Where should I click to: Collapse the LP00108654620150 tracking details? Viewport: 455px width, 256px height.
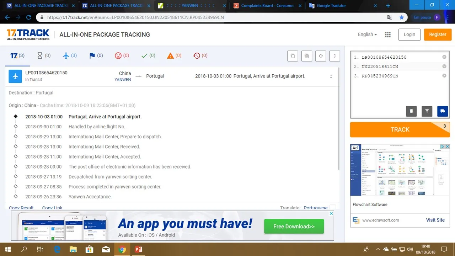pos(331,76)
